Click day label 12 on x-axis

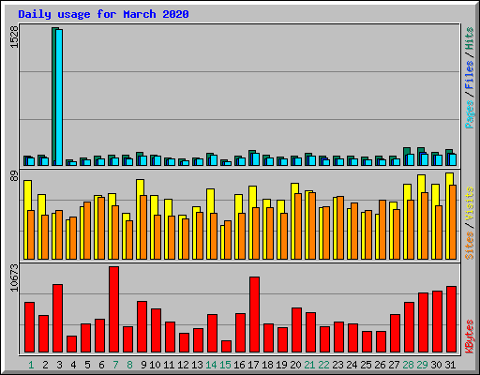(183, 365)
